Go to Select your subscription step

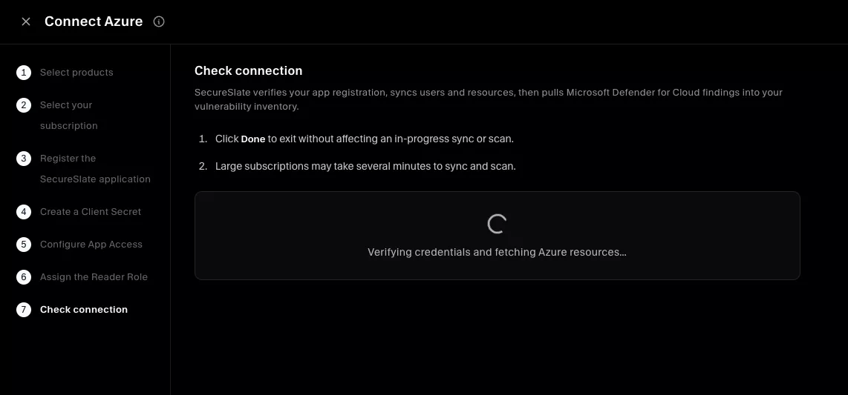[68, 116]
